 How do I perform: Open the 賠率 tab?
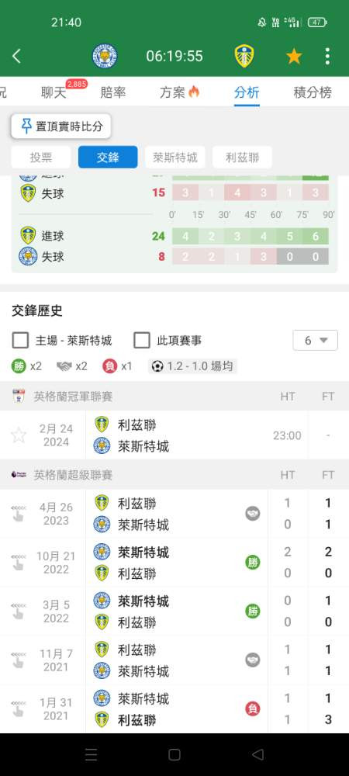(x=112, y=92)
